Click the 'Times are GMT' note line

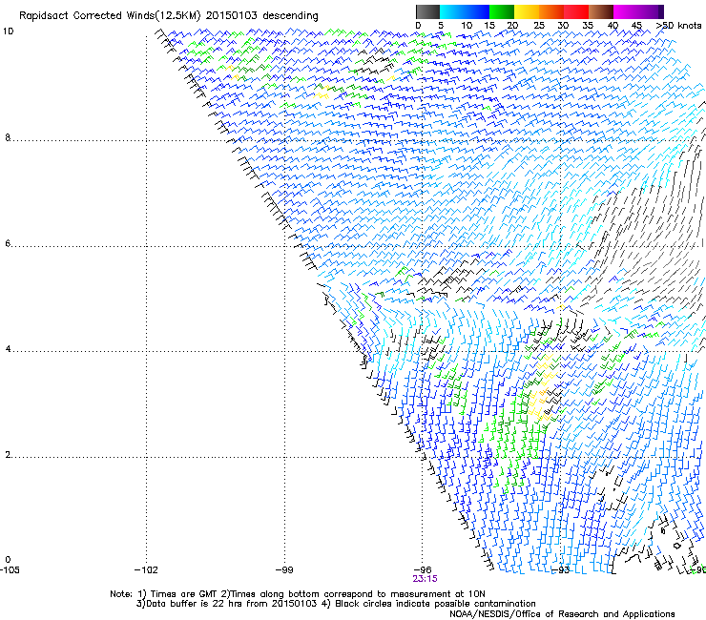click(298, 594)
